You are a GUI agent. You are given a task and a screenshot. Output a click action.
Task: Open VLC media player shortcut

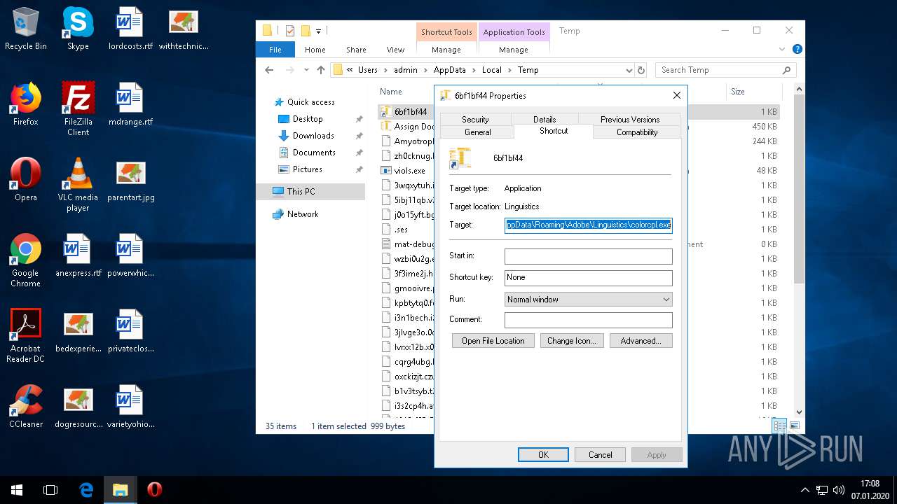pos(78,185)
